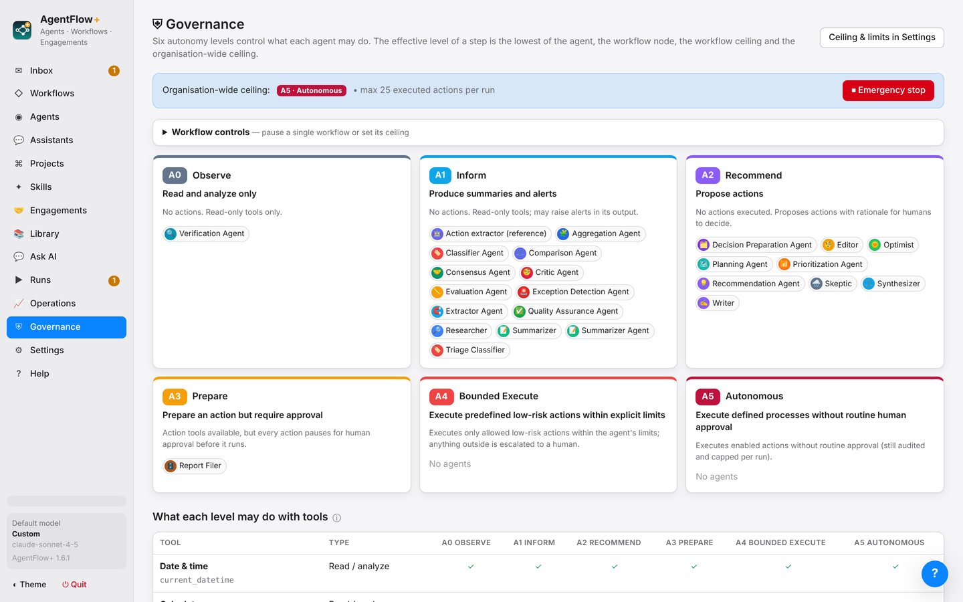Click the Quit link
Screen dimensions: 963x602
click(x=75, y=585)
